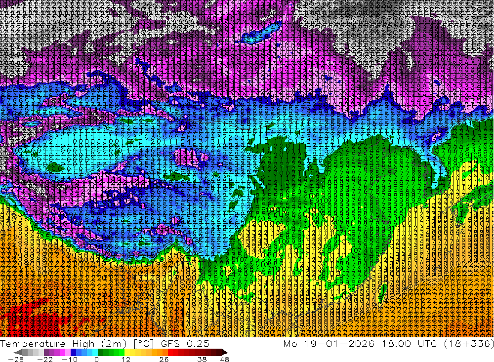Click the bright yellow swatch above 12

pyautogui.click(x=127, y=352)
